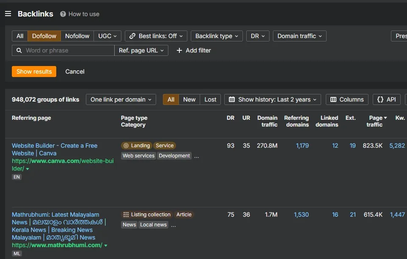
Task: Open the Ref. page URL dropdown
Action: point(141,50)
